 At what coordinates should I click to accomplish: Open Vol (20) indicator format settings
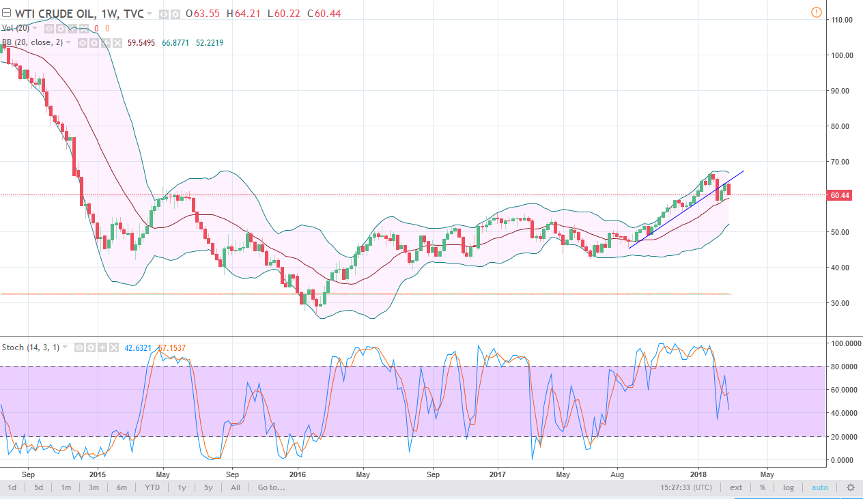pyautogui.click(x=61, y=28)
